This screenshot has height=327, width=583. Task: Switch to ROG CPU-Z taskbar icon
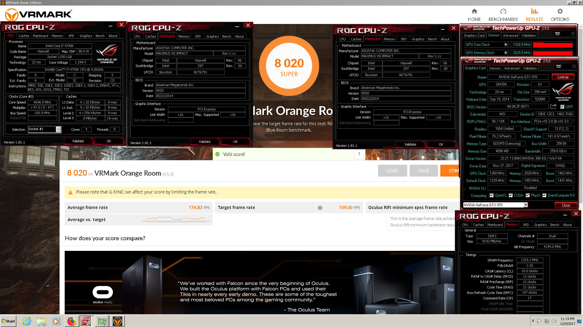[86, 321]
